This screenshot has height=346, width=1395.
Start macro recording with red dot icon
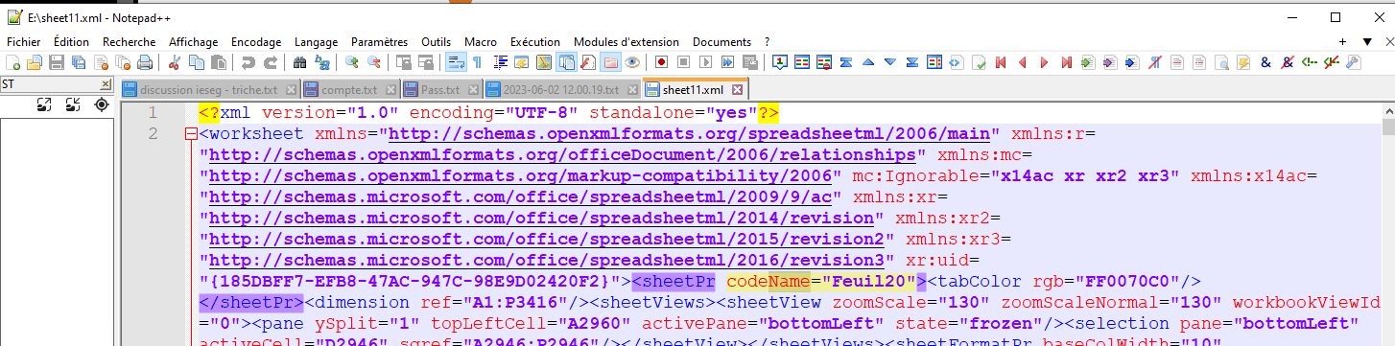click(662, 62)
